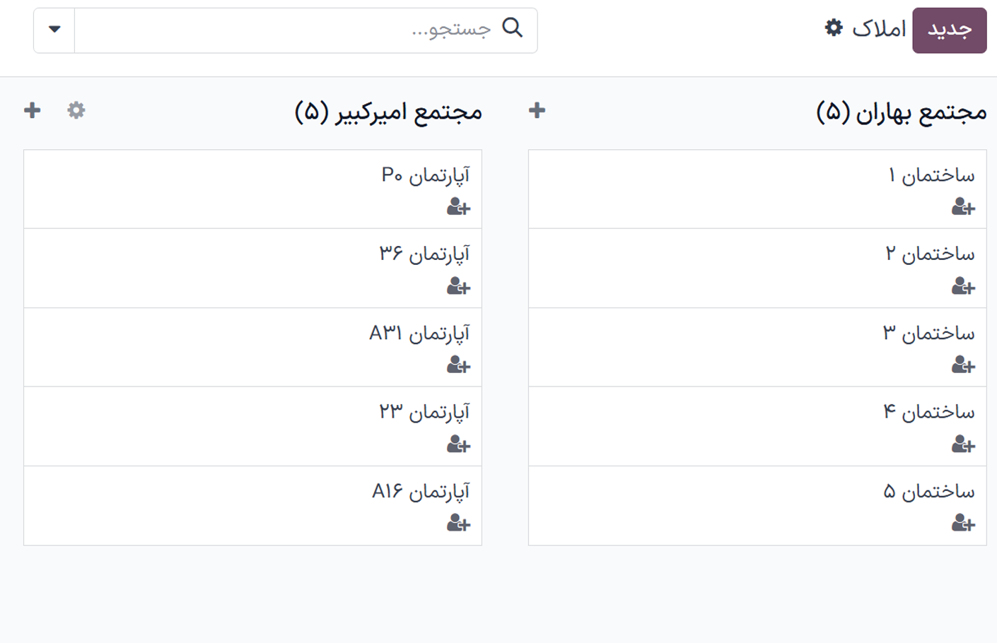
Task: Click the gear icon next to املاک title
Action: pyautogui.click(x=834, y=28)
